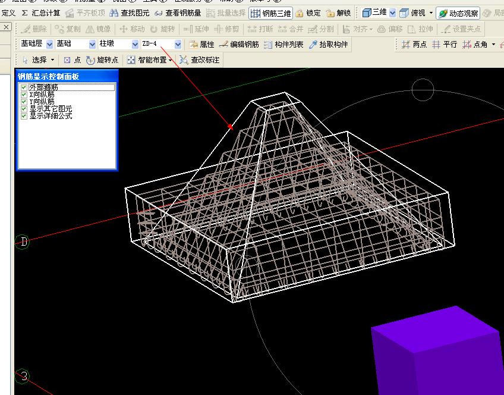Click the 钢筋显示控制面板 title bar
Screen dimensions: 504x395
(67, 76)
